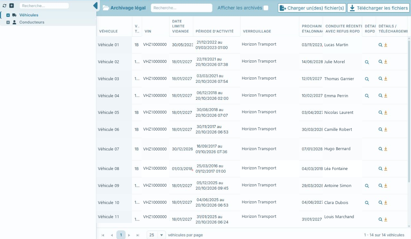Viewport: 411px width, 239px height.
Task: Select driver name Lucas Martin
Action: pos(336,45)
